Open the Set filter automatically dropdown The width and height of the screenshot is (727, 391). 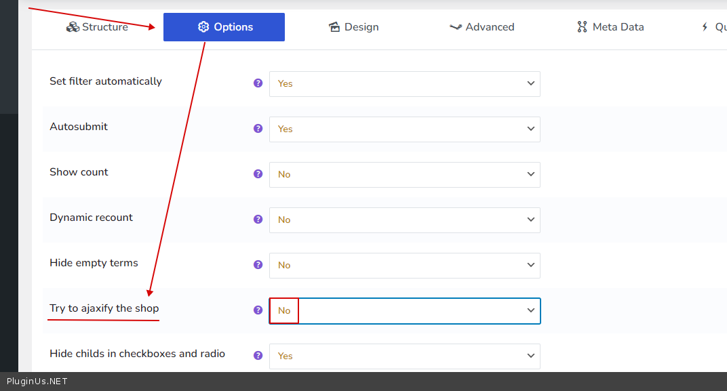404,83
